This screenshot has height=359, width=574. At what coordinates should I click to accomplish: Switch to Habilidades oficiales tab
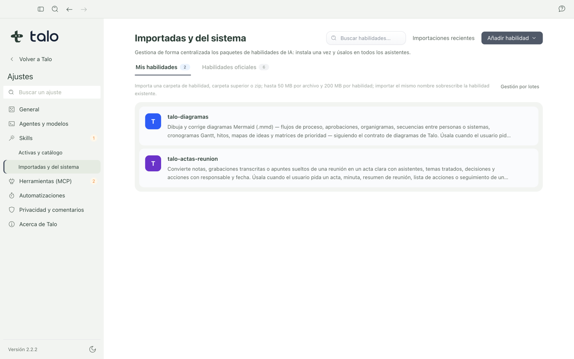point(235,67)
